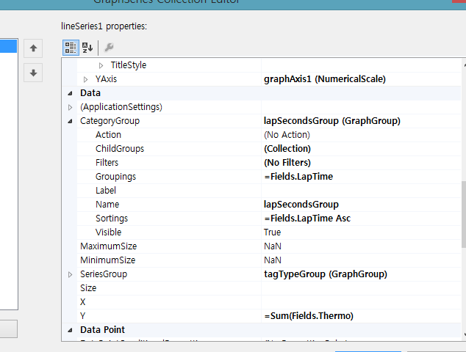Open Property Pages wrench icon
This screenshot has height=352, width=466.
click(109, 48)
